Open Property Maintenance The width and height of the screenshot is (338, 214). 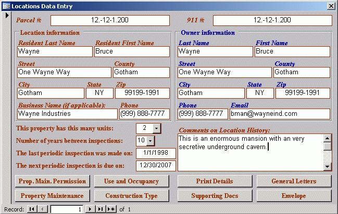[x=53, y=196]
